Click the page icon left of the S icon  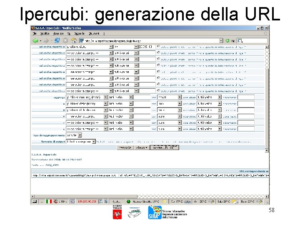(101, 201)
